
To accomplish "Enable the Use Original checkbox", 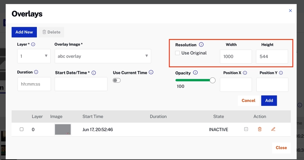I will click(x=177, y=53).
